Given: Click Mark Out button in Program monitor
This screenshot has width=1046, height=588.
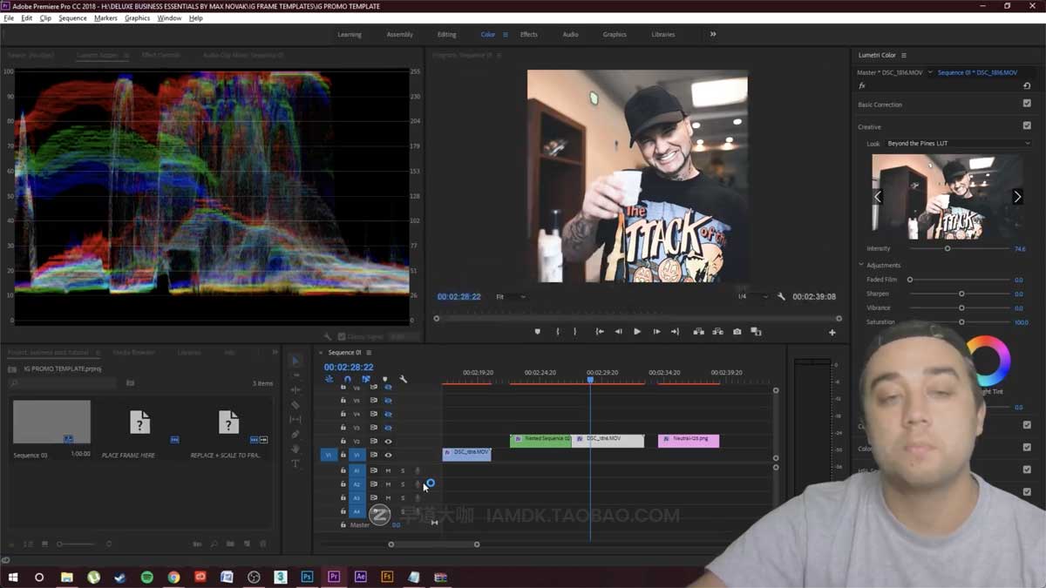Looking at the screenshot, I should 574,332.
